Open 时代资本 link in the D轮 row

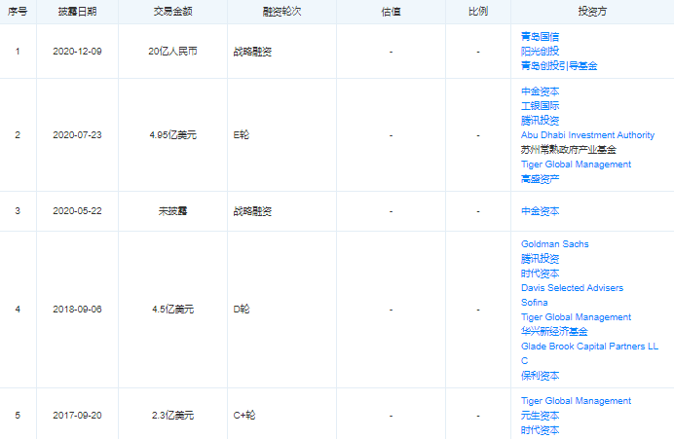tap(540, 274)
